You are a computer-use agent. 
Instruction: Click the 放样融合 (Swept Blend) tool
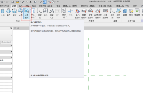coord(26,13)
